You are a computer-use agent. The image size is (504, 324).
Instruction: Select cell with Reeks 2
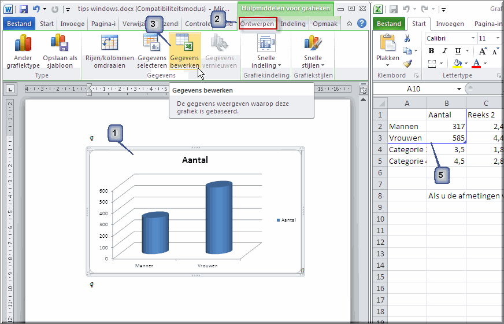485,115
